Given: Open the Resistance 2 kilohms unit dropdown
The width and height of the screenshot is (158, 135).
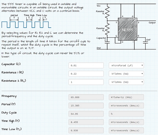Looking at the screenshot, I should (x=126, y=82).
